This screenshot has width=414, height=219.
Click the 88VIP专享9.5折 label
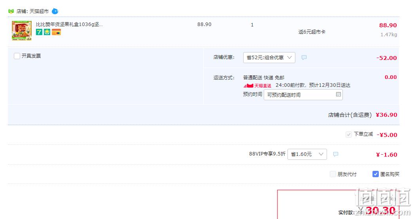pyautogui.click(x=267, y=153)
